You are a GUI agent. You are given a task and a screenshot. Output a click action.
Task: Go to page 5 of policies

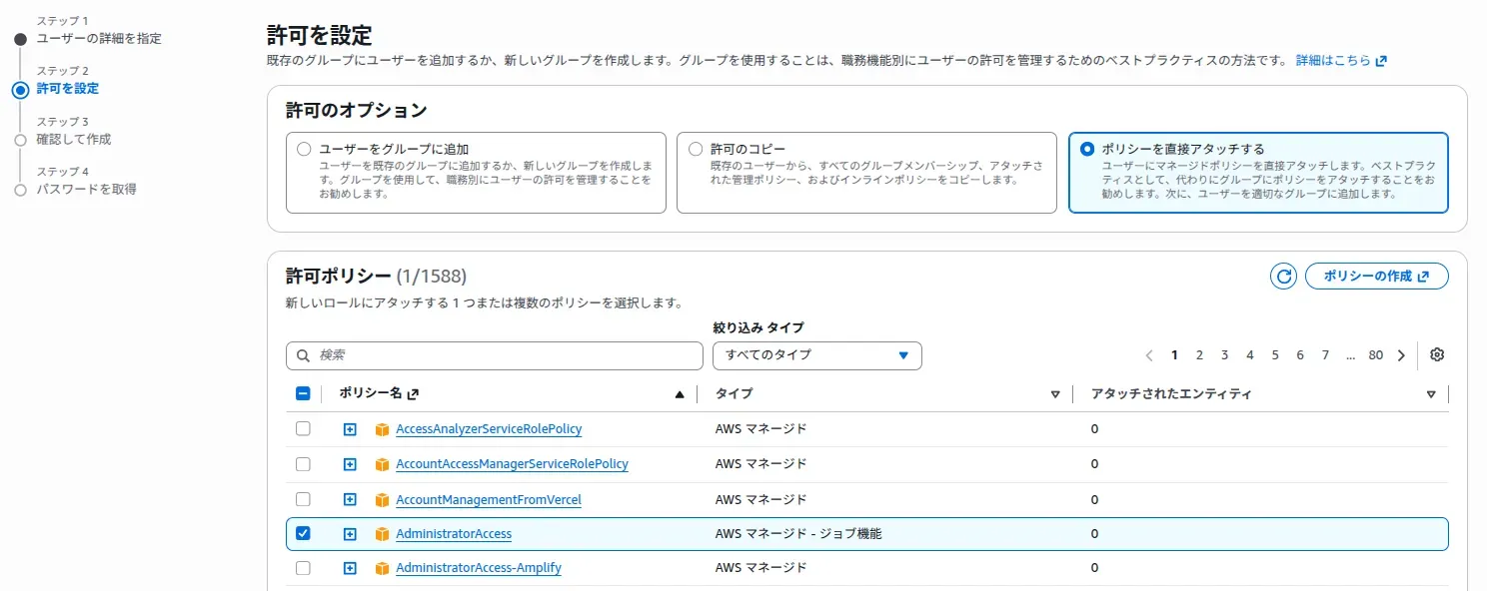pos(1275,354)
